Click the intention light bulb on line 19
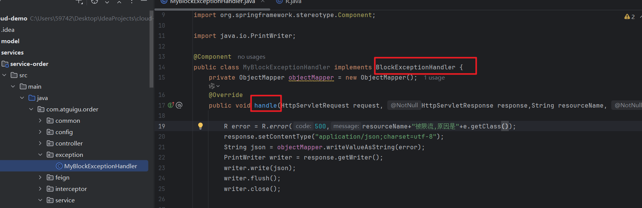 coord(200,126)
